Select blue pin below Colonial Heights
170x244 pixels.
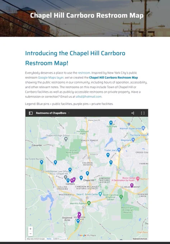pyautogui.click(x=88, y=173)
